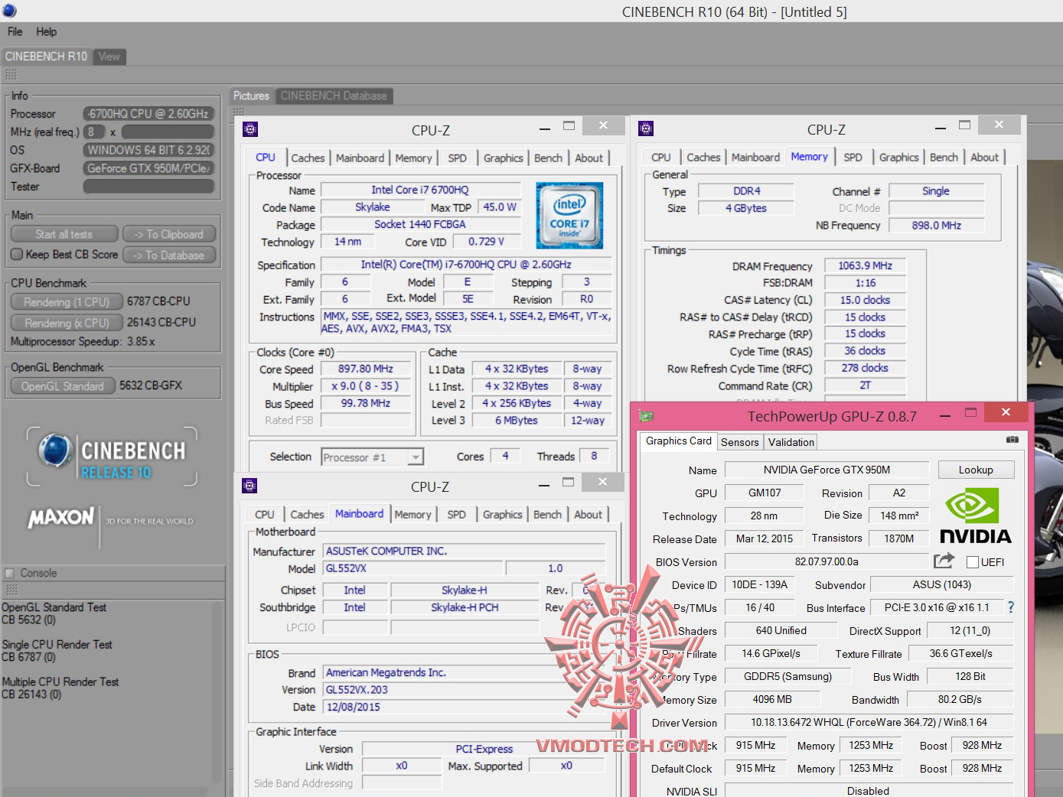The image size is (1063, 797).
Task: Toggle the Console checkbox
Action: click(x=10, y=573)
